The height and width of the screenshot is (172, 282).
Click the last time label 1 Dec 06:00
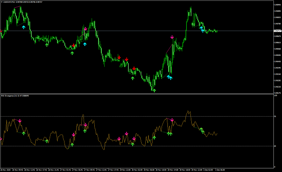coord(220,170)
